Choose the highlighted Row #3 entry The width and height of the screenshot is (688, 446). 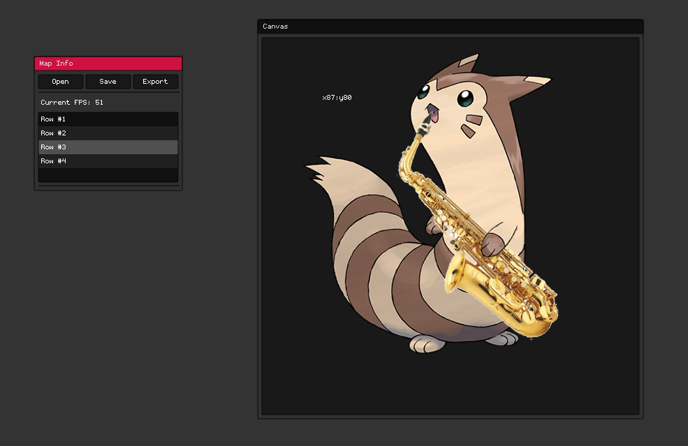click(108, 147)
